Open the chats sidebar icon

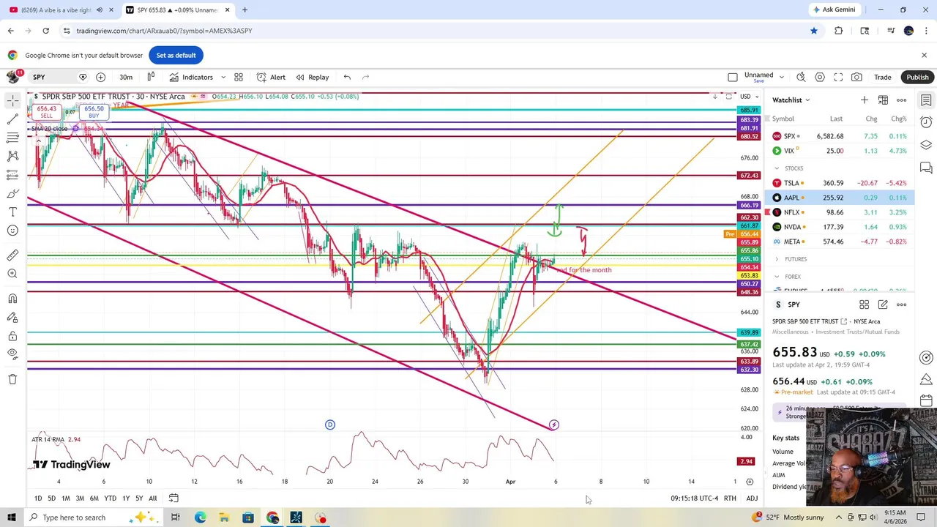(926, 168)
